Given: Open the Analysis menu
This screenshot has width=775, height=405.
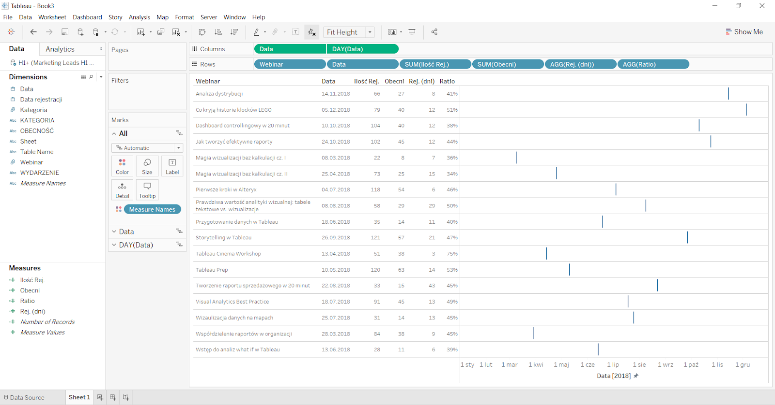Looking at the screenshot, I should pyautogui.click(x=139, y=17).
